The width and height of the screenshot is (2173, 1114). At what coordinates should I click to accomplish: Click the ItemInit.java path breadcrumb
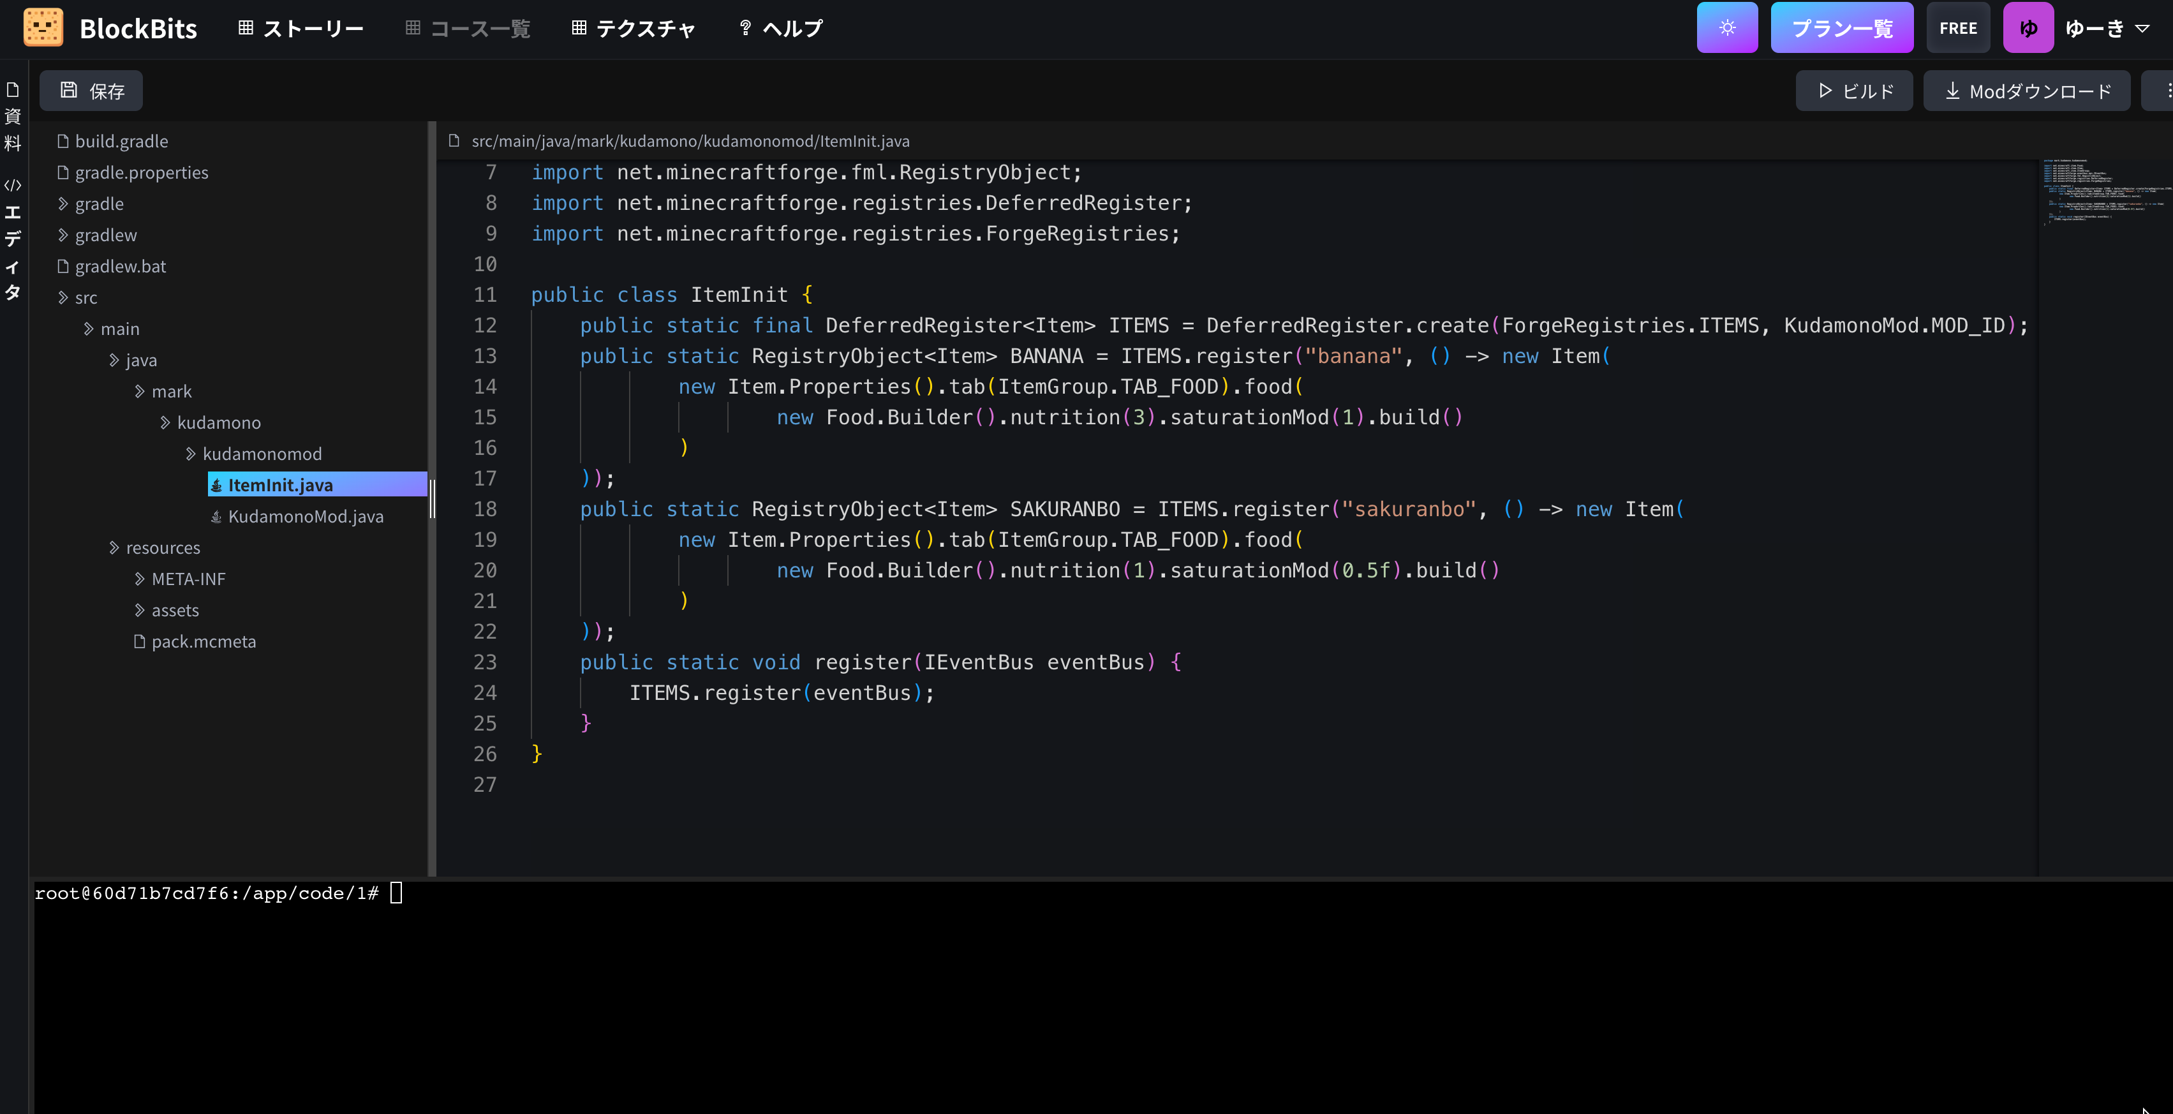690,141
